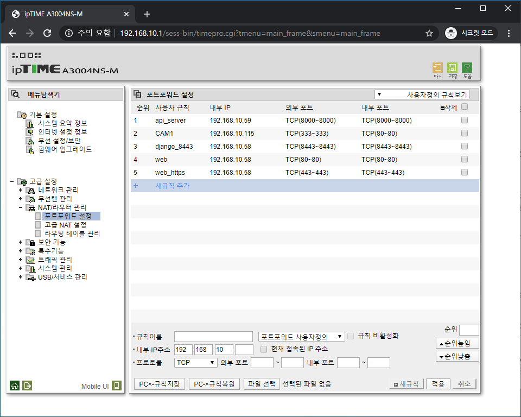Screen dimensions: 521x417
Task: Open 사용자정의 규칙보기 dropdown
Action: 422,95
